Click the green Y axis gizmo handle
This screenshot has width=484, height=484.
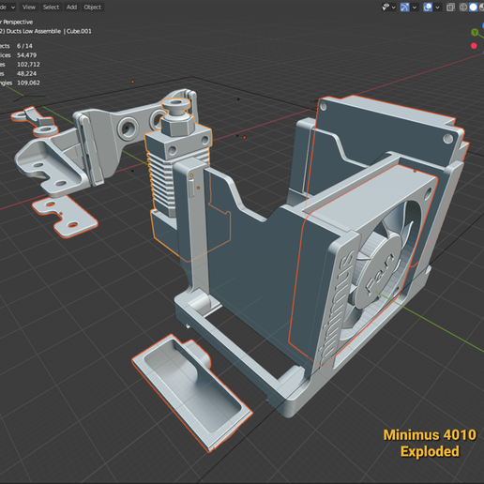click(x=475, y=32)
